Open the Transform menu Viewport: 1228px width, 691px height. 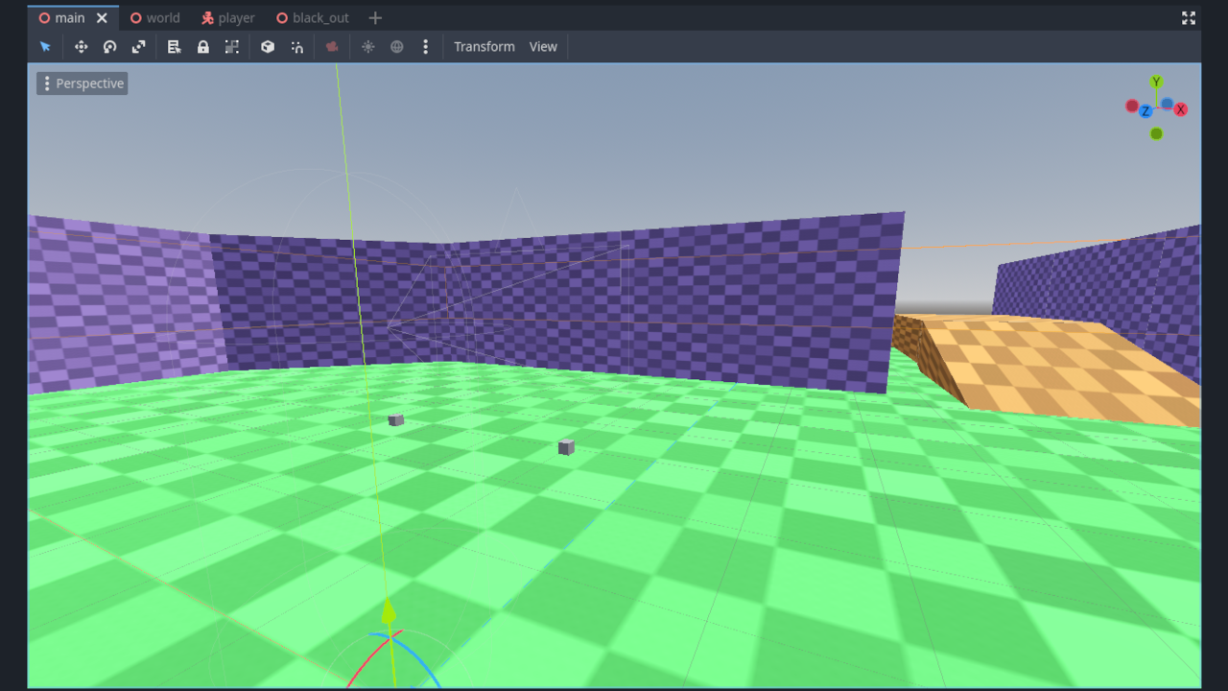[x=484, y=46]
